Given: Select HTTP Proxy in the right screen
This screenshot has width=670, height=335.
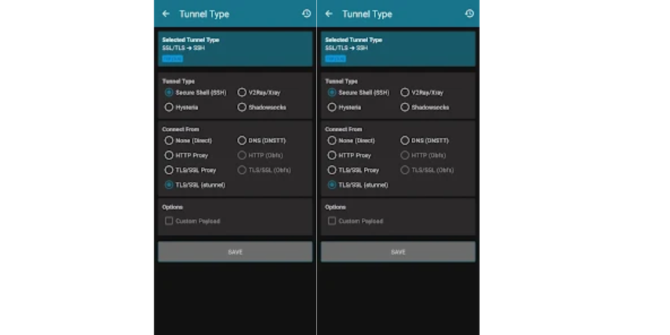Looking at the screenshot, I should pyautogui.click(x=332, y=155).
